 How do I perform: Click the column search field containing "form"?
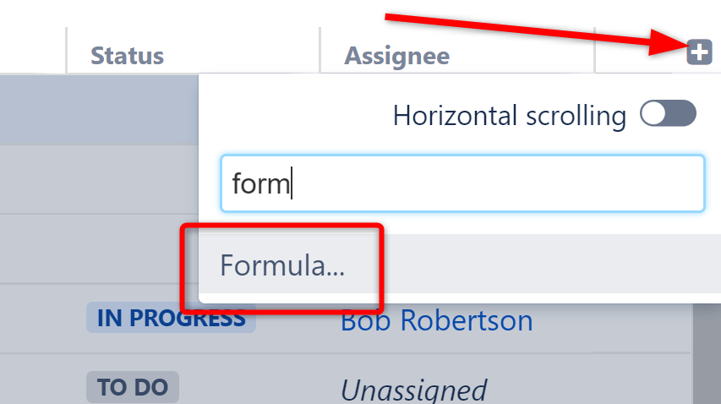click(462, 183)
